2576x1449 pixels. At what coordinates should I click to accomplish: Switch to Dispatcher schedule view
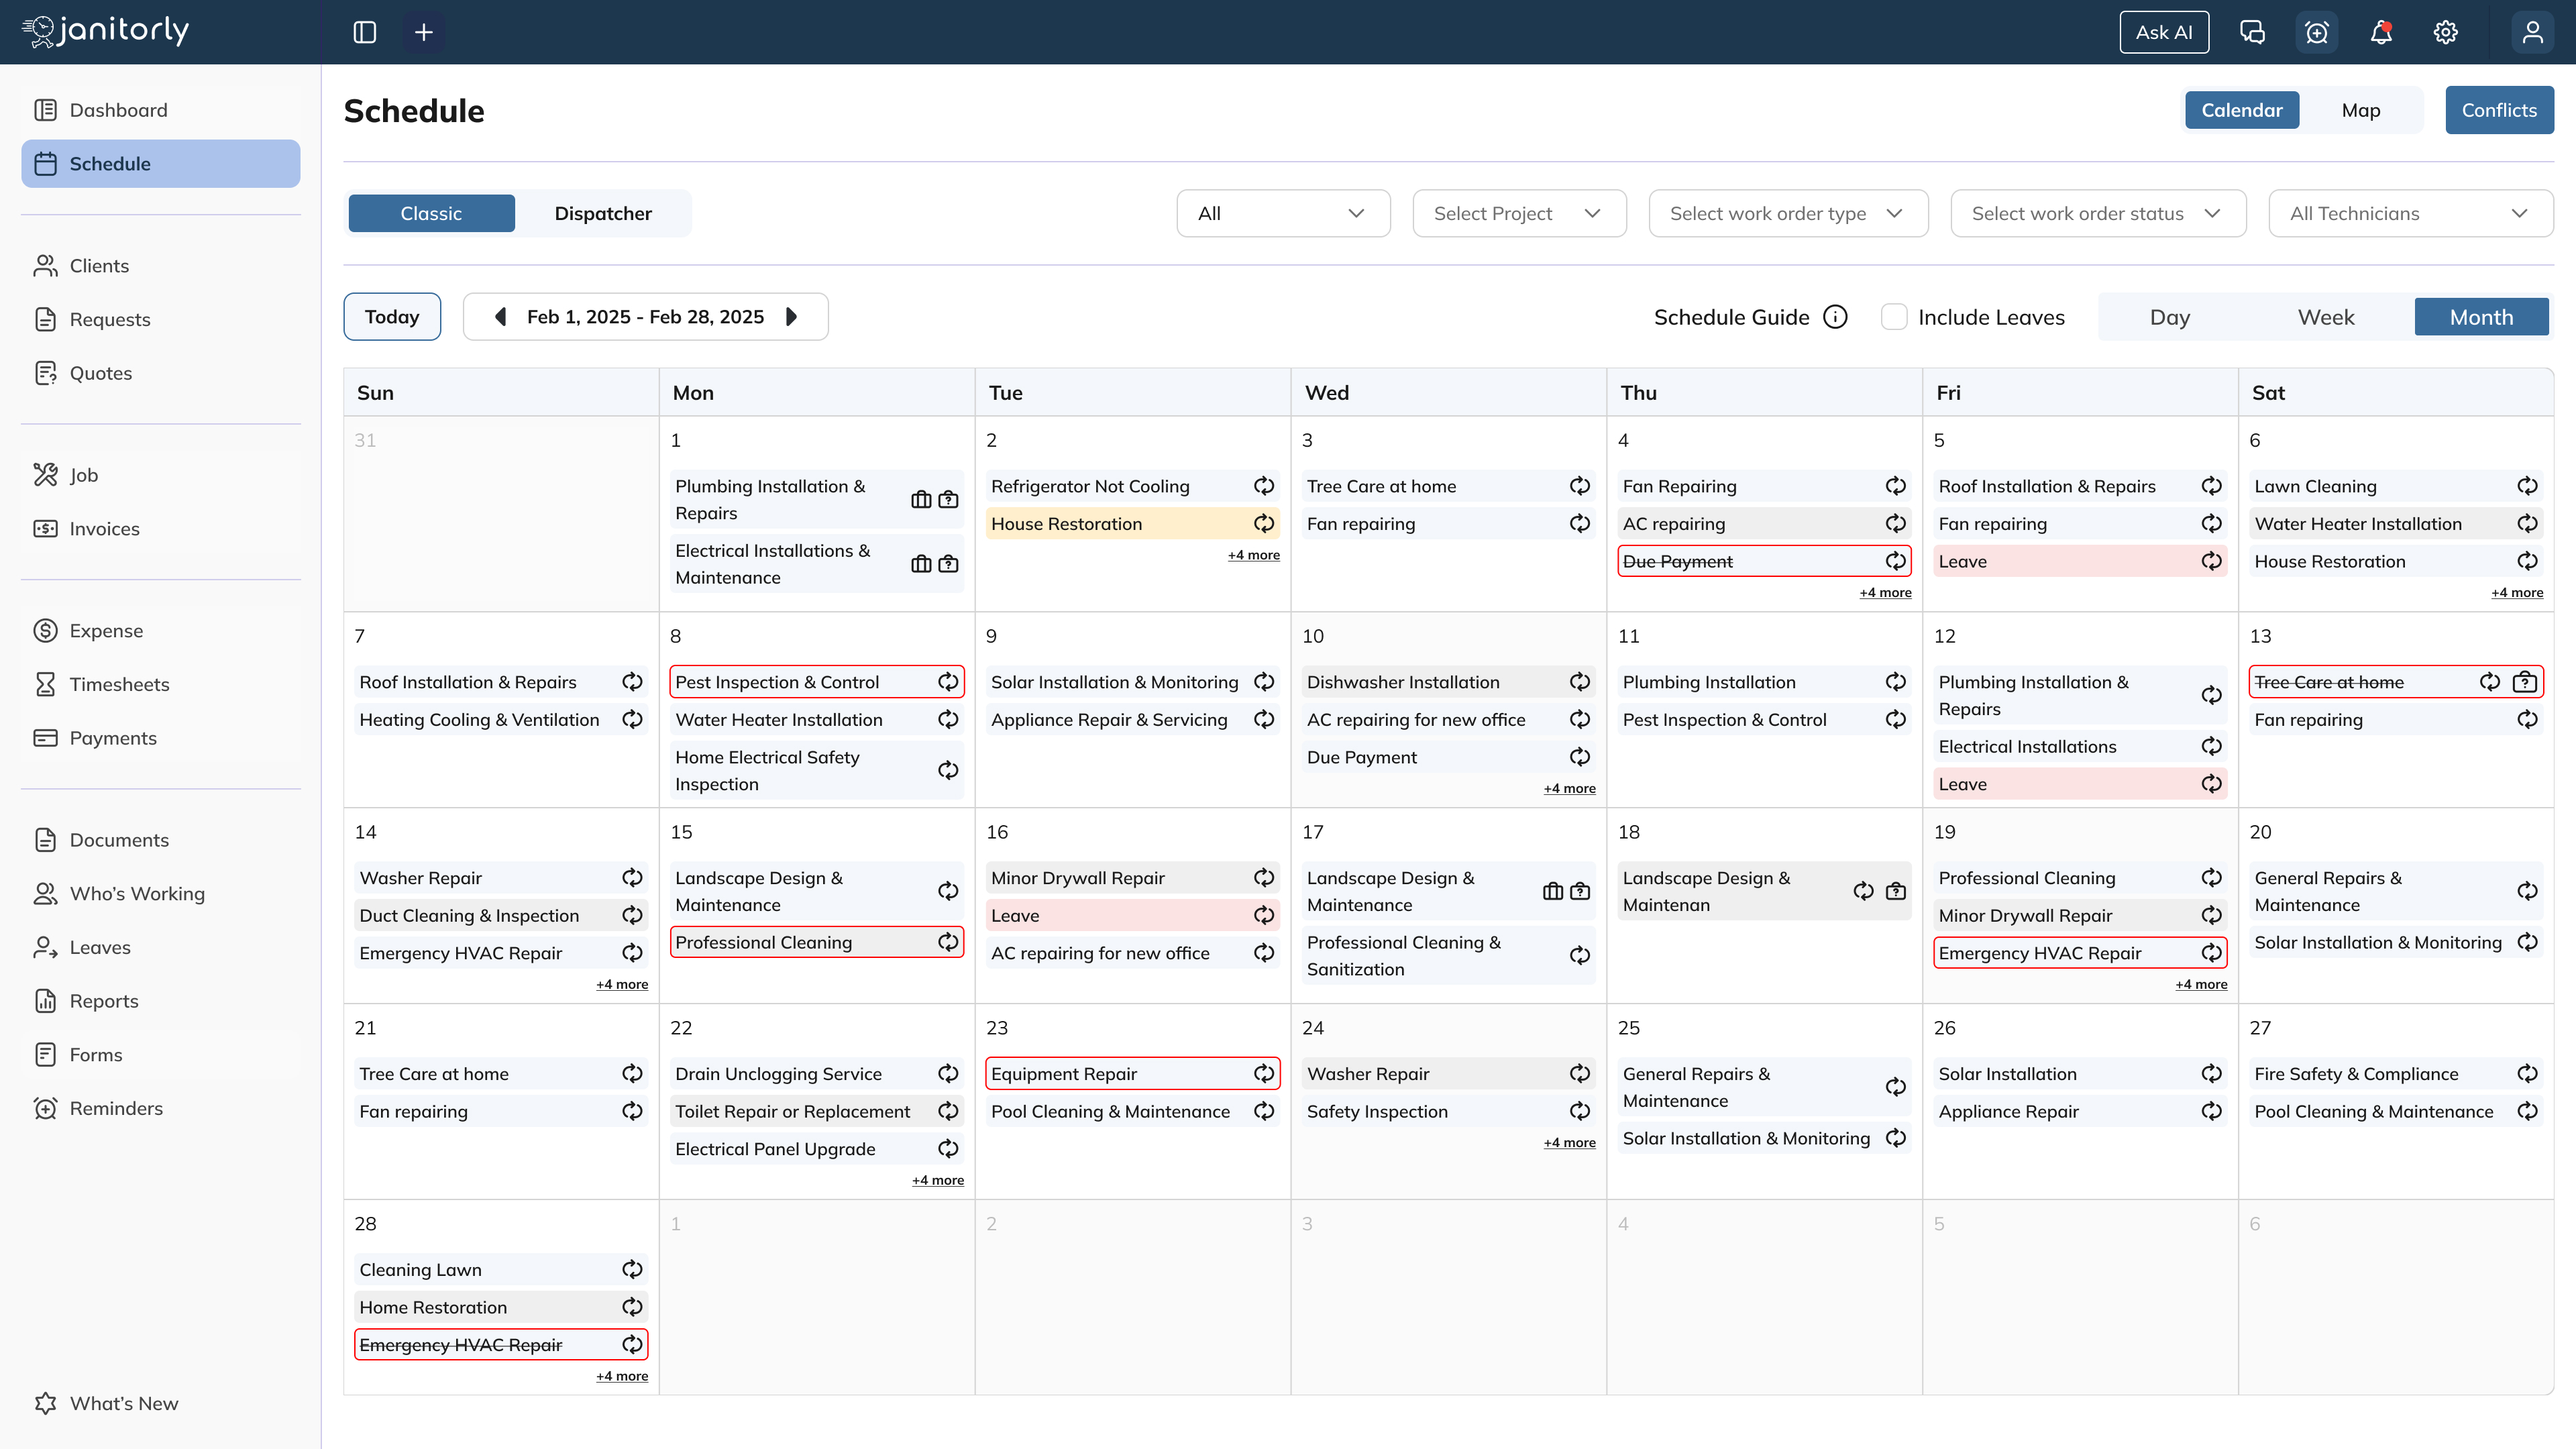[x=603, y=213]
